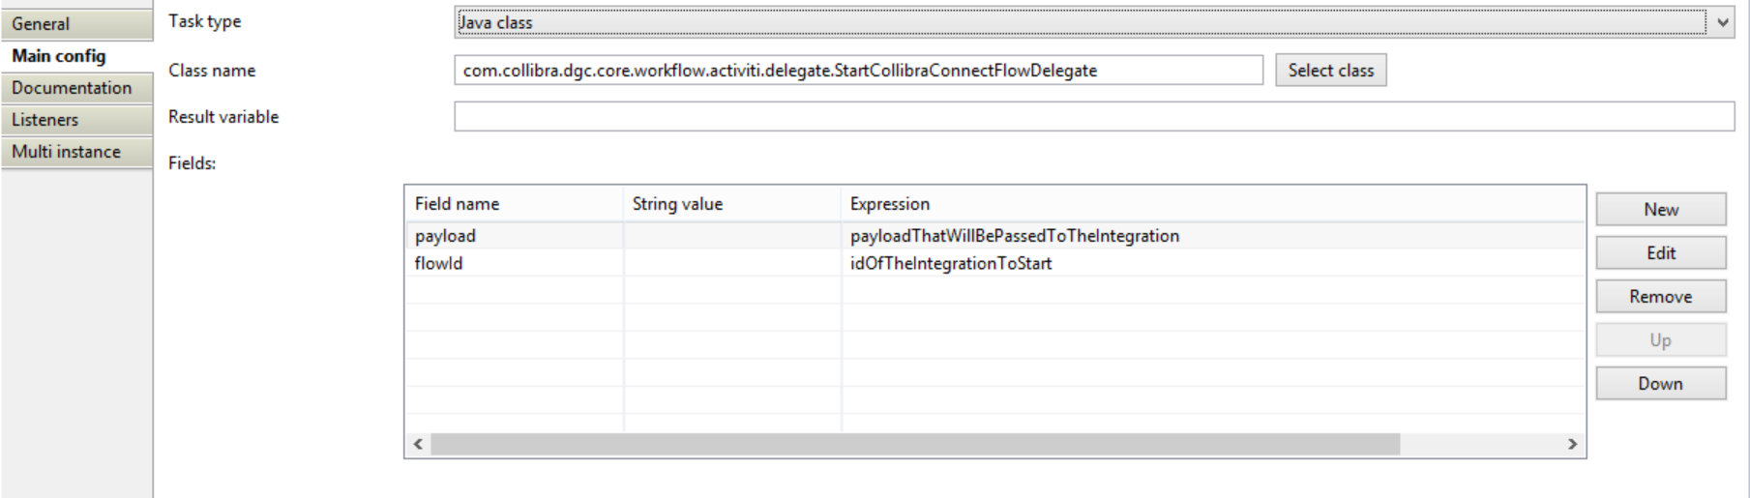Click the right arrow of horizontal scrollbar
Image resolution: width=1750 pixels, height=498 pixels.
1572,444
